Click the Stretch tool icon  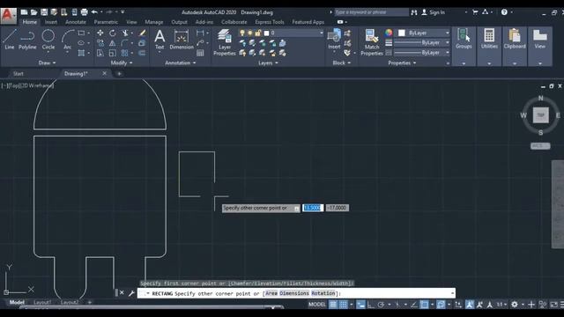[100, 53]
